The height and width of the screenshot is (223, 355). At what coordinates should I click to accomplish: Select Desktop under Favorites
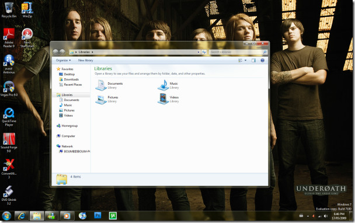(69, 74)
